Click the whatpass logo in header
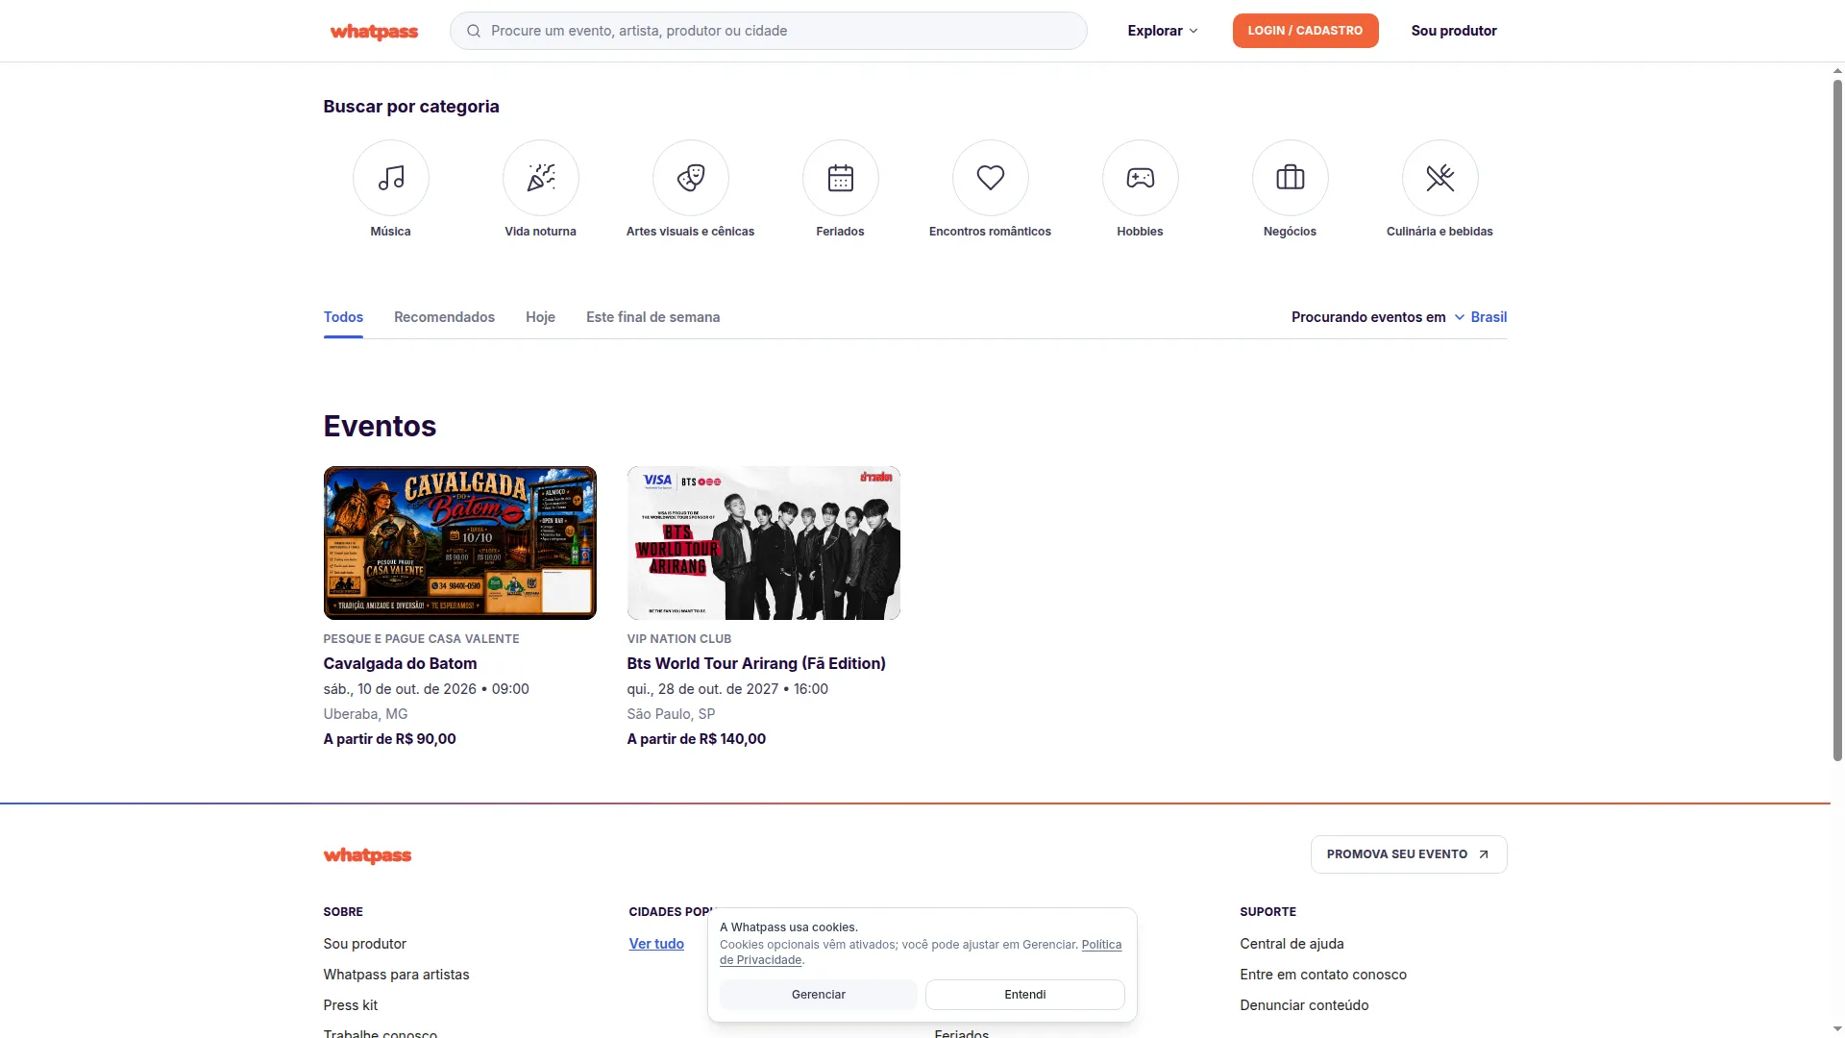Screen dimensions: 1845x1038 (374, 32)
